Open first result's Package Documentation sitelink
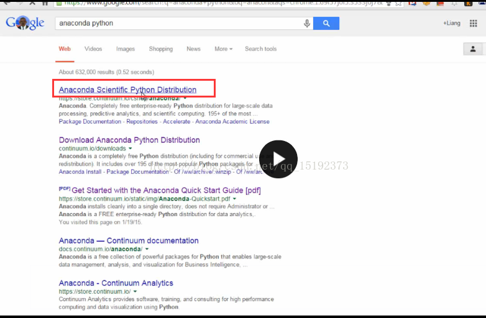The image size is (486, 318). click(90, 121)
